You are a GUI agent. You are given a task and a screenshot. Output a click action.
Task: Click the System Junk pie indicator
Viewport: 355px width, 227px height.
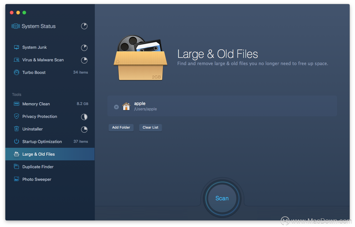tap(84, 48)
